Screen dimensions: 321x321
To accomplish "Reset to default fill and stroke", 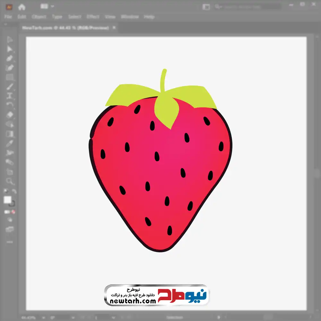I will [5, 192].
